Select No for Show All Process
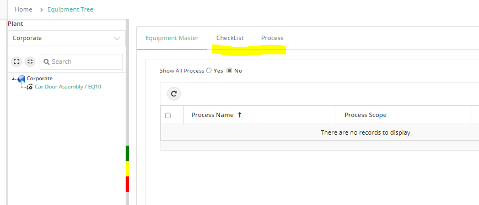 click(x=229, y=71)
